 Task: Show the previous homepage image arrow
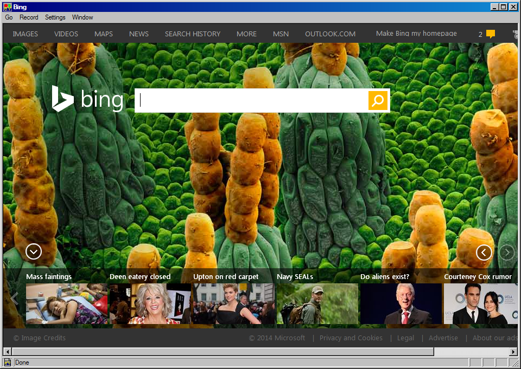click(484, 253)
